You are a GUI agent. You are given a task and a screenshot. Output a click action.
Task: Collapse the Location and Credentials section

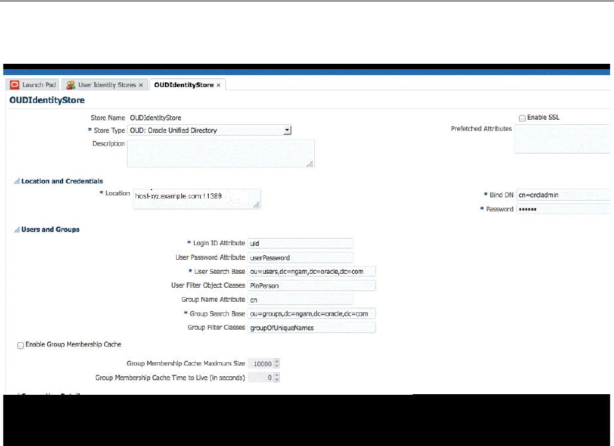[x=17, y=181]
